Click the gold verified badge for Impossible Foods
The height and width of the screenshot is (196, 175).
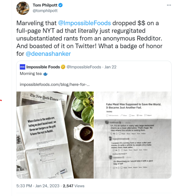(63, 67)
